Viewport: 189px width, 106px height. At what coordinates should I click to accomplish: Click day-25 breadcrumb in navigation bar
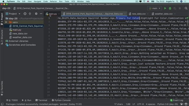coord(6,8)
